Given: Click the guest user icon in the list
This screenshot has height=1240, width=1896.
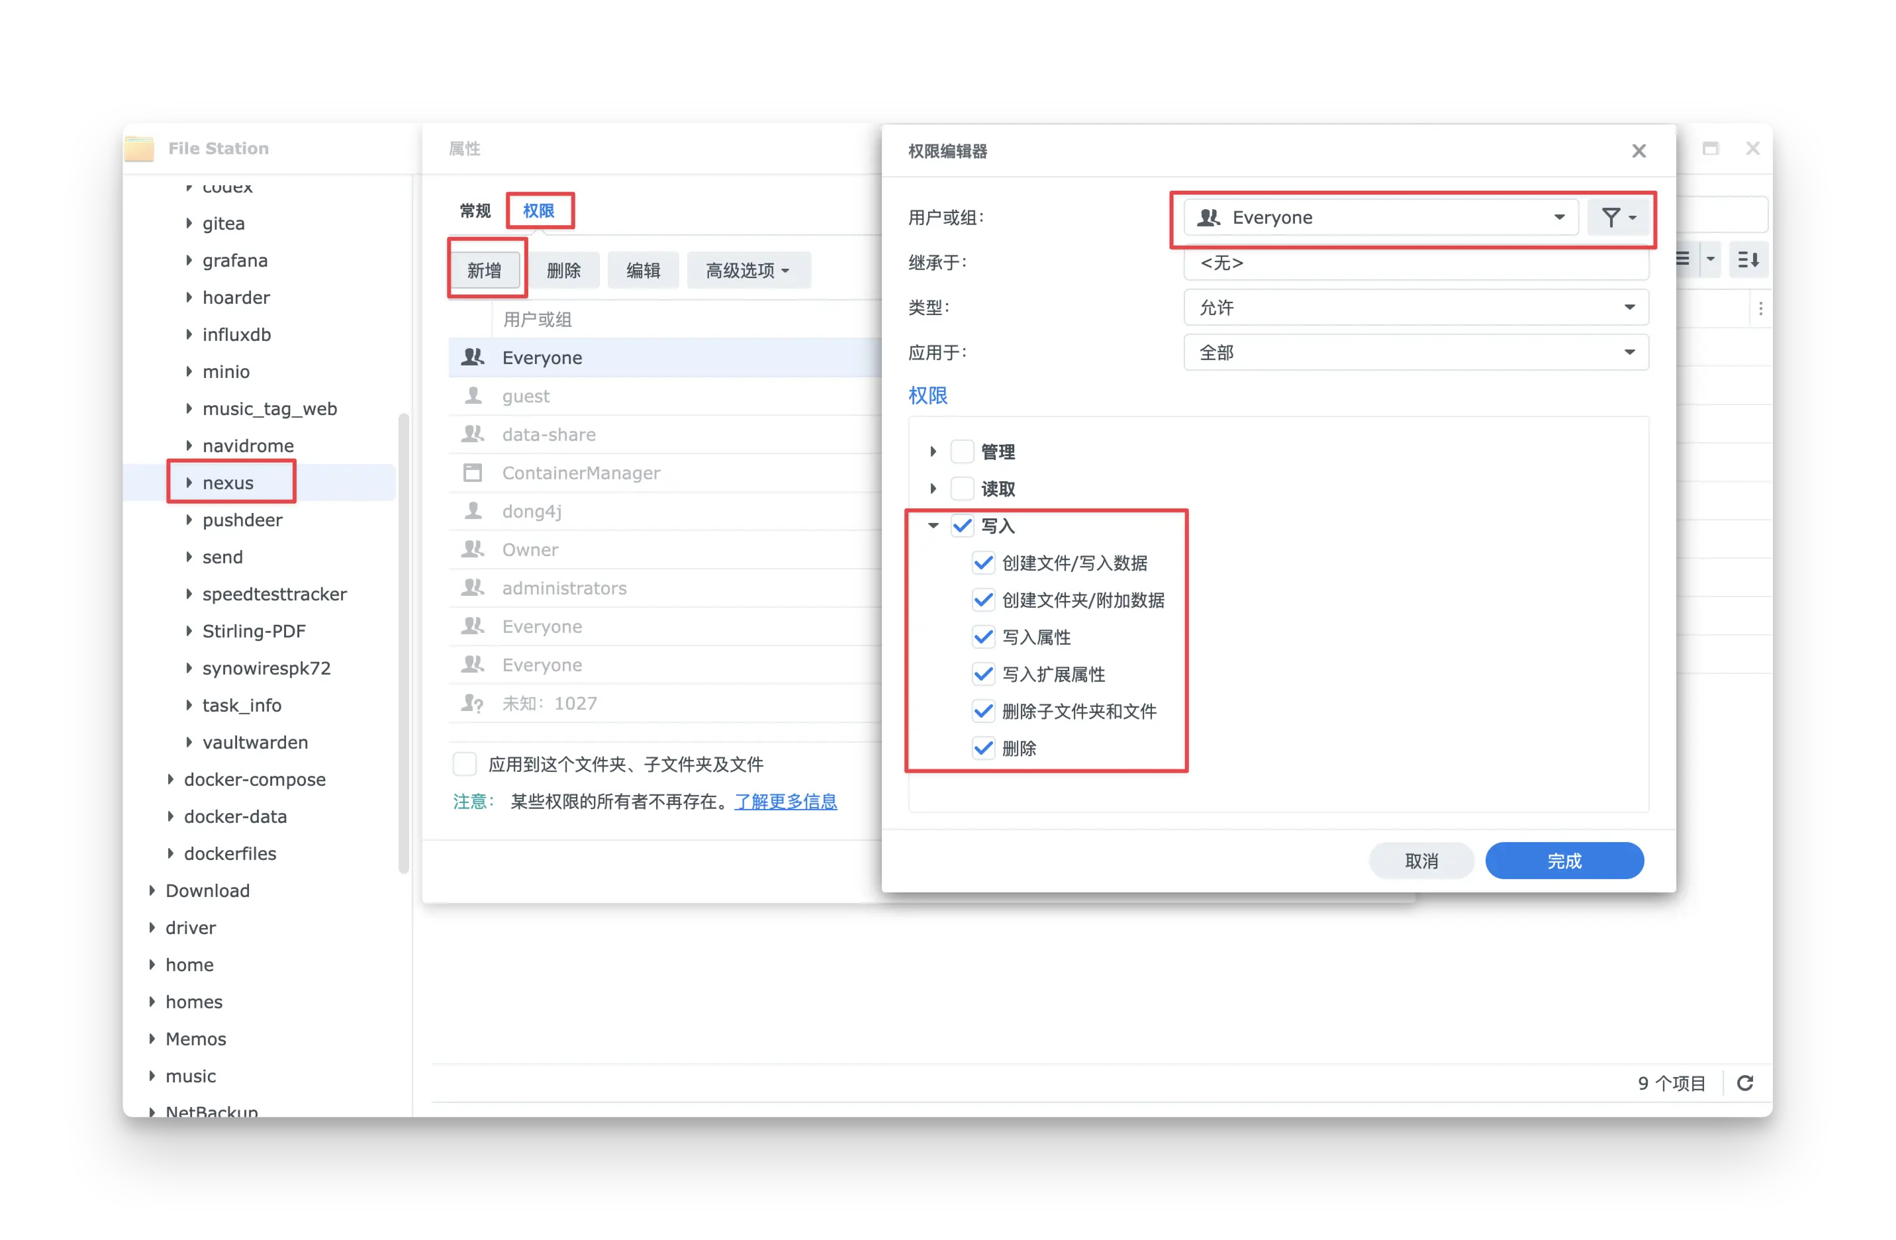Looking at the screenshot, I should [473, 396].
